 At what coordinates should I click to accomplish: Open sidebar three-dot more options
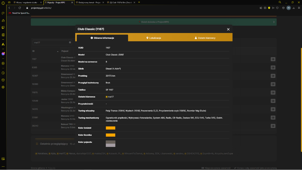[x=3, y=166]
